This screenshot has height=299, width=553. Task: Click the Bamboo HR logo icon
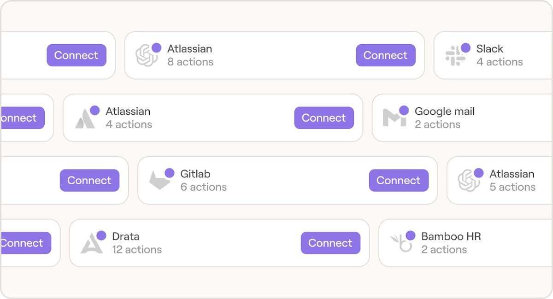400,243
